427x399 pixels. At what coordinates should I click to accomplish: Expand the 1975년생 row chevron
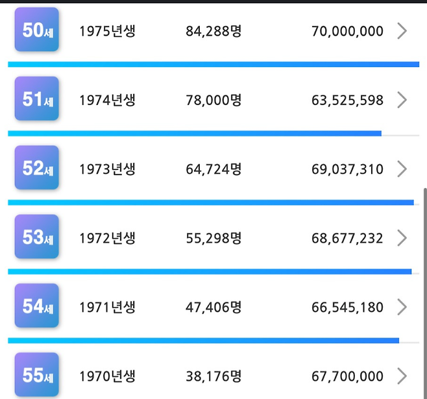402,30
